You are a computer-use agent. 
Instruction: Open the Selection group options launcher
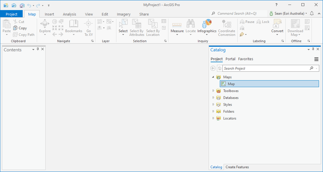pos(165,41)
